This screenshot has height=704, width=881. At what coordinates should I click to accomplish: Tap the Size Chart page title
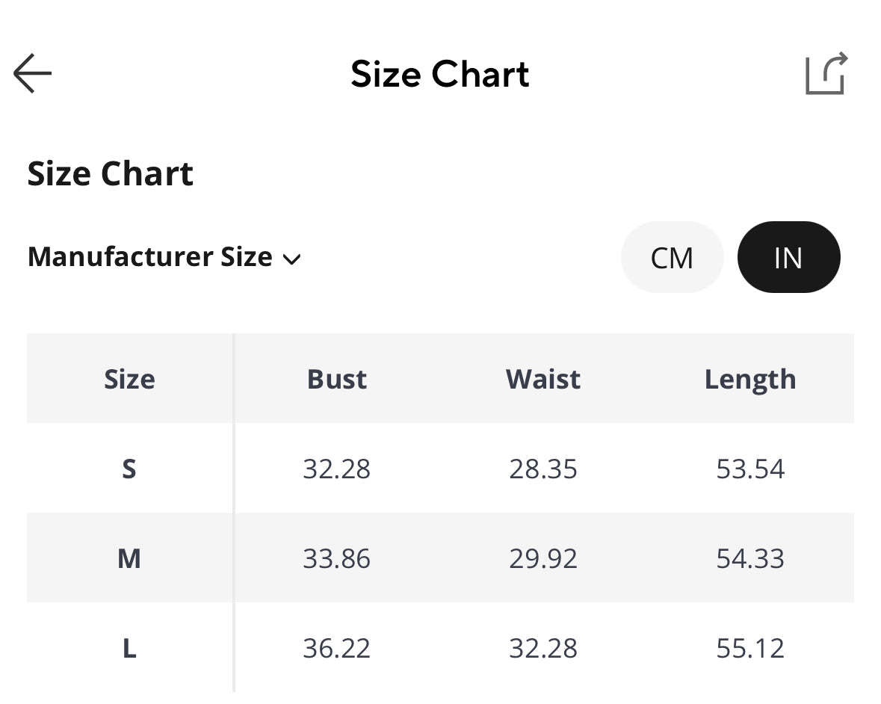tap(440, 73)
